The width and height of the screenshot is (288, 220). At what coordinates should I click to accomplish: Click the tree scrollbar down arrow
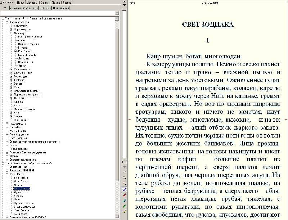click(117, 216)
